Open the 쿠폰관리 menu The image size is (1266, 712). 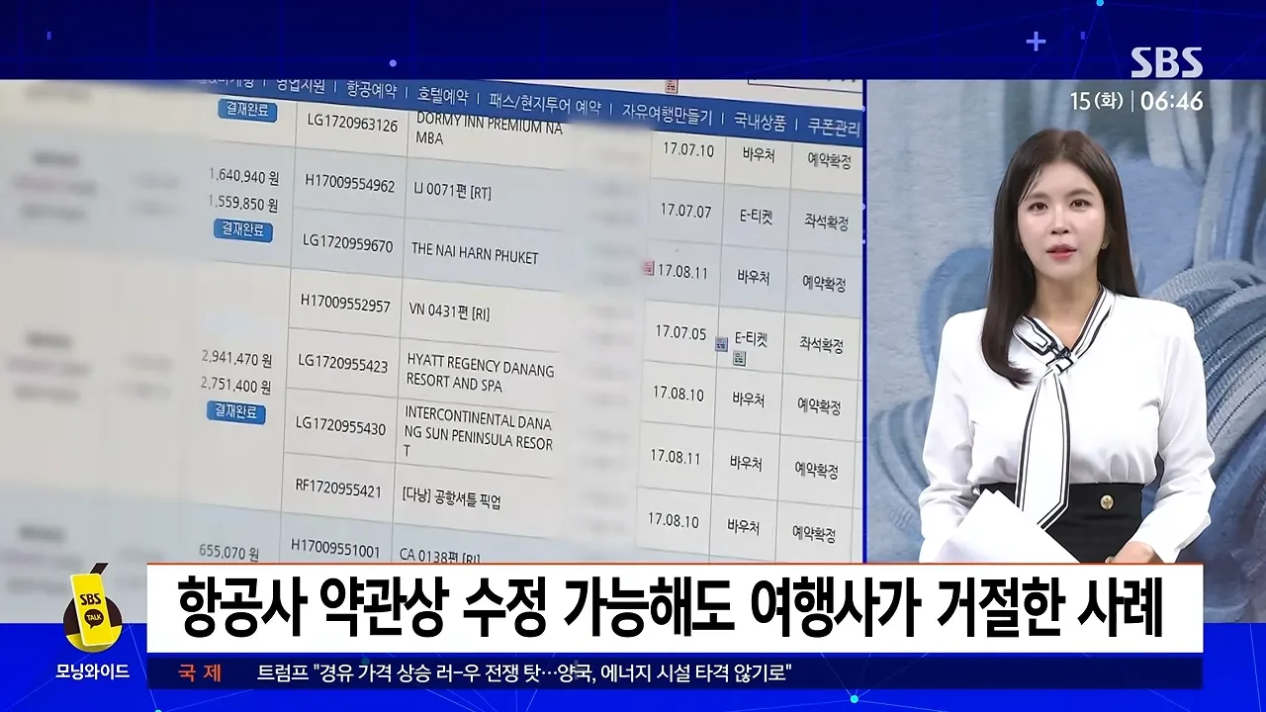[x=833, y=127]
